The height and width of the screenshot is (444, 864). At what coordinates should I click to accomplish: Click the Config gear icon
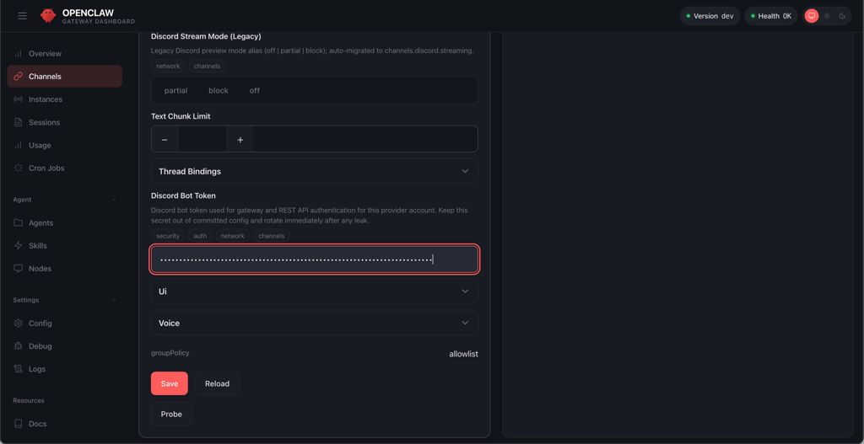(x=19, y=323)
